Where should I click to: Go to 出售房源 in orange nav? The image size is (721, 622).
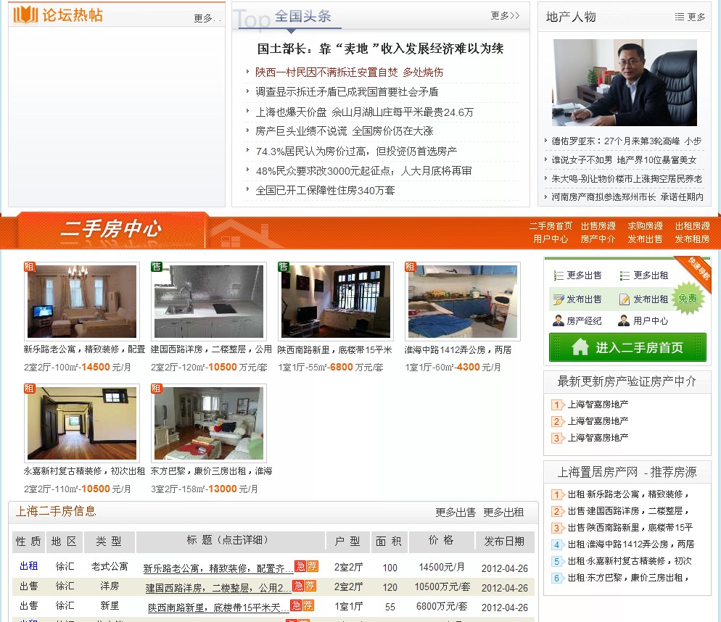[x=598, y=226]
